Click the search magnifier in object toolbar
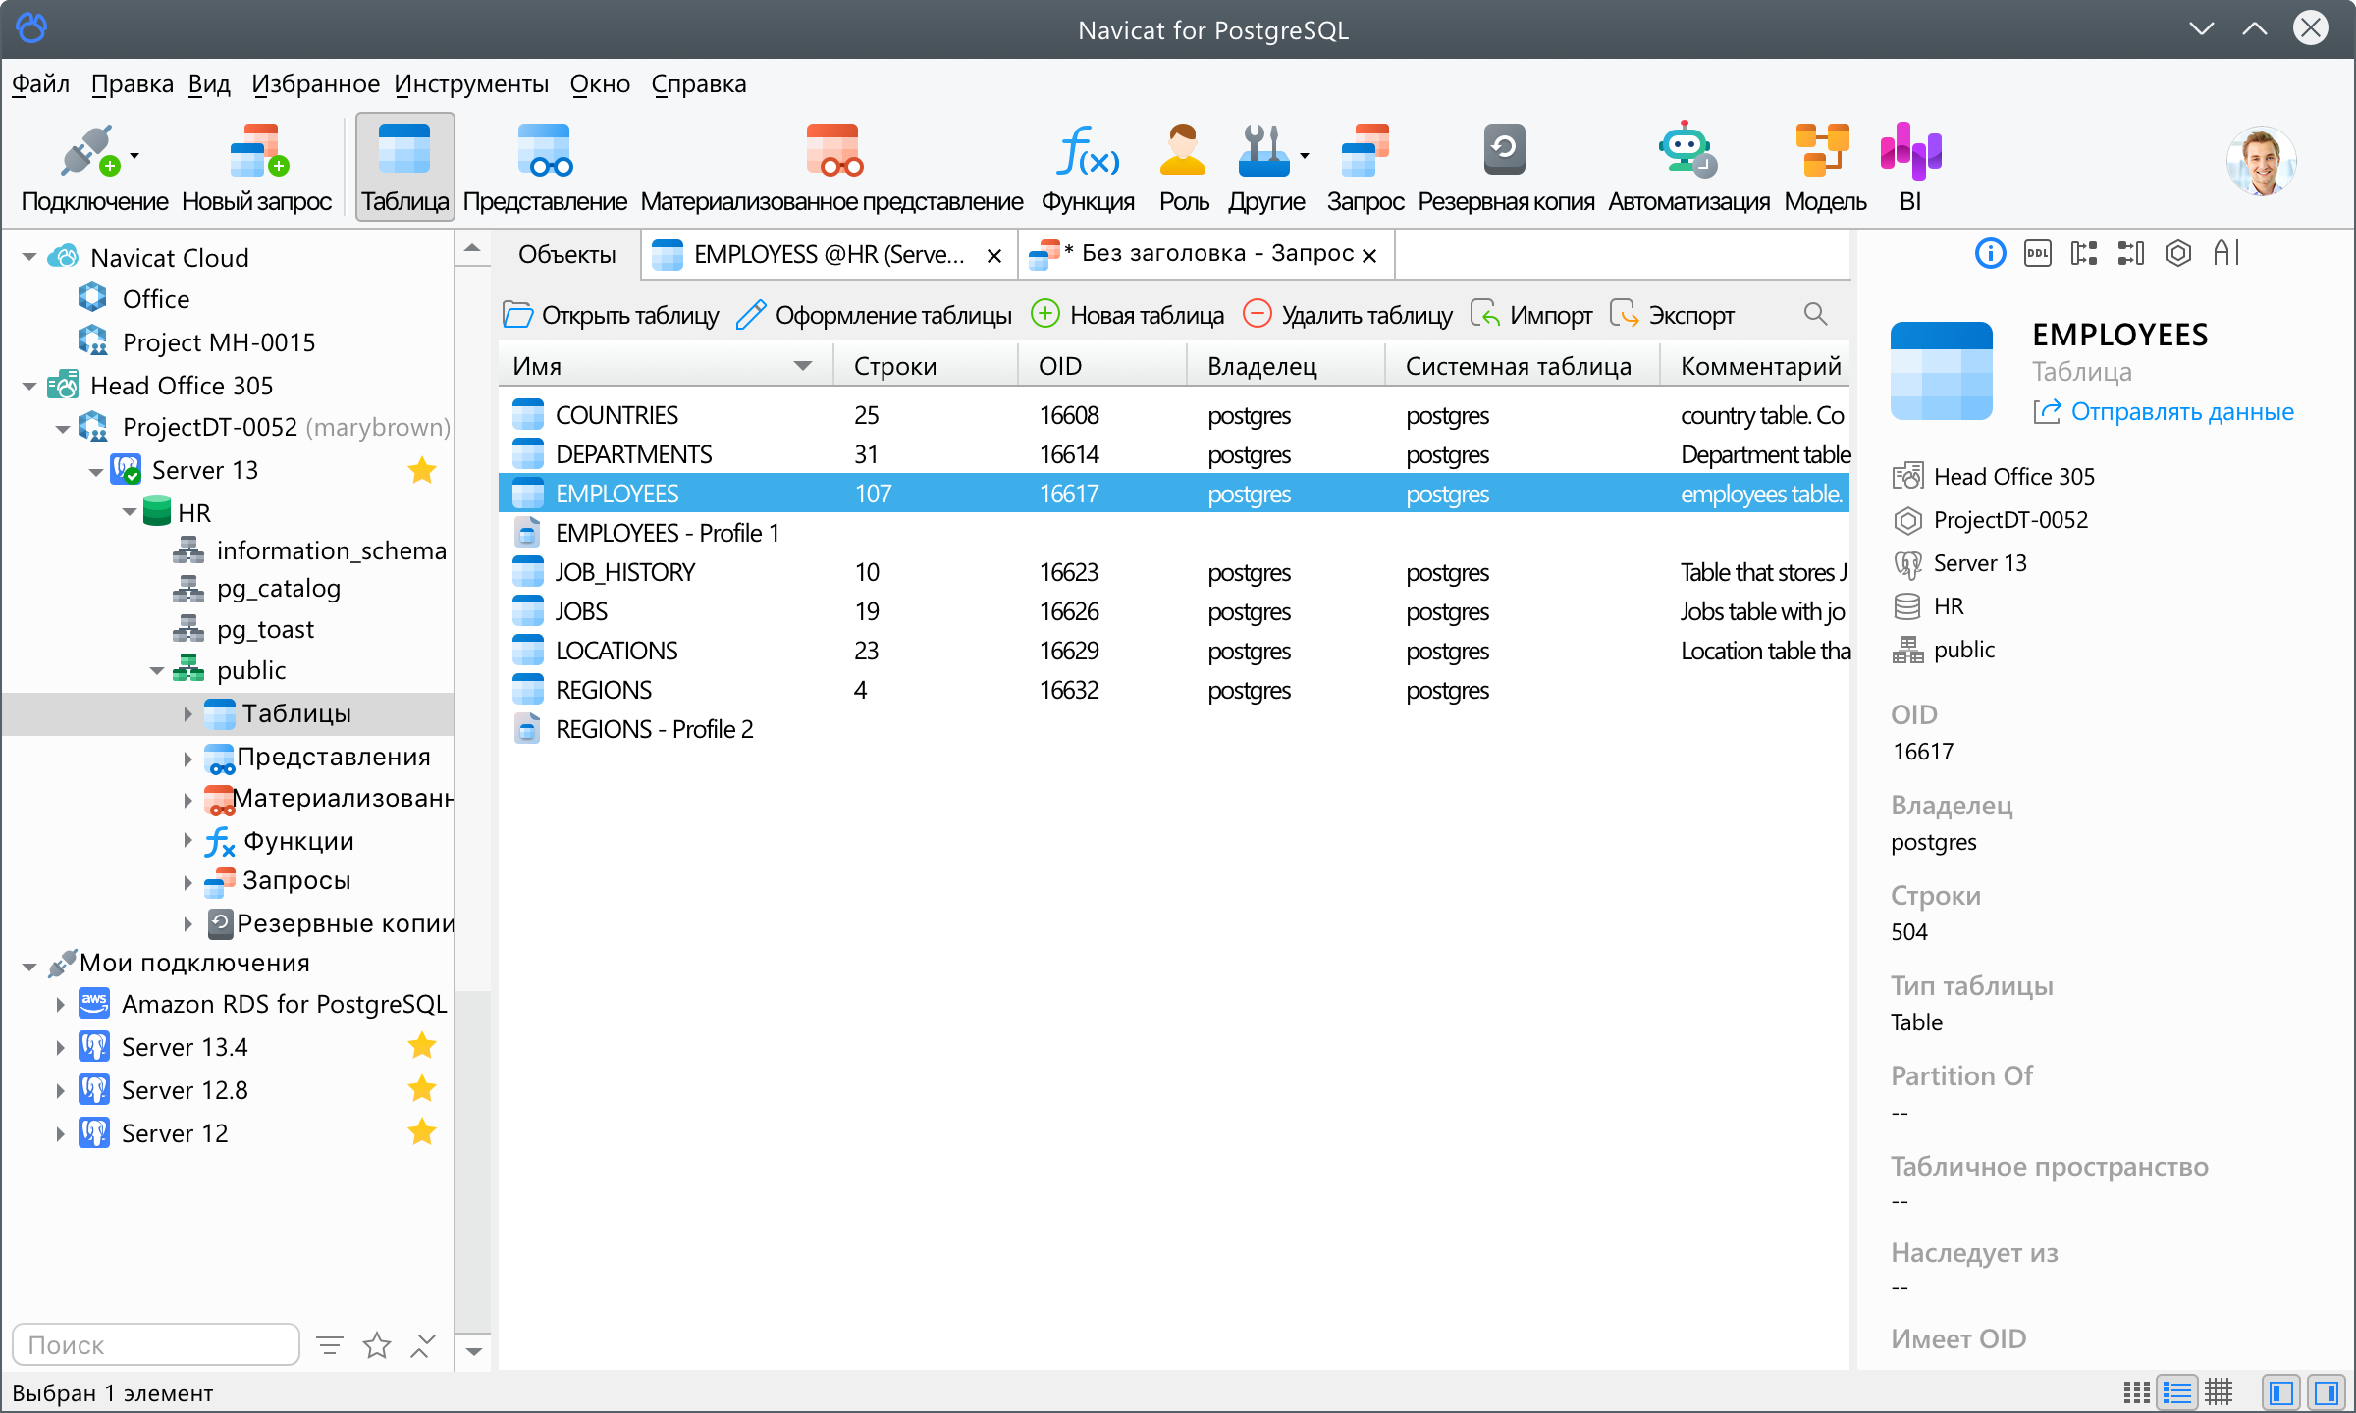 [1815, 314]
